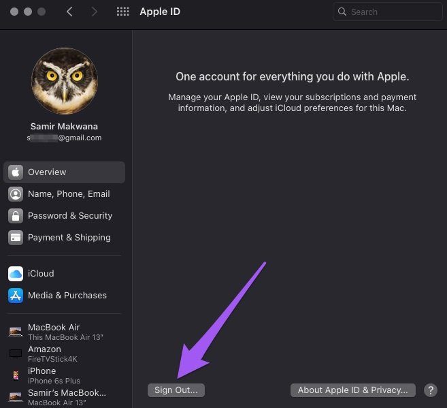Open the show-all preferences grid
This screenshot has height=408, width=447.
[x=123, y=12]
